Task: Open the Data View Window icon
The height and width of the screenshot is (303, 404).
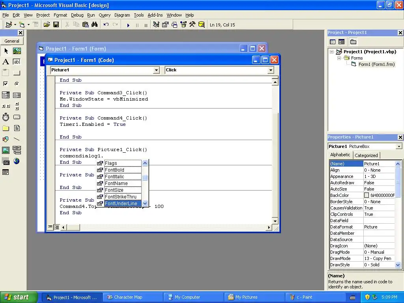Action: (202, 24)
